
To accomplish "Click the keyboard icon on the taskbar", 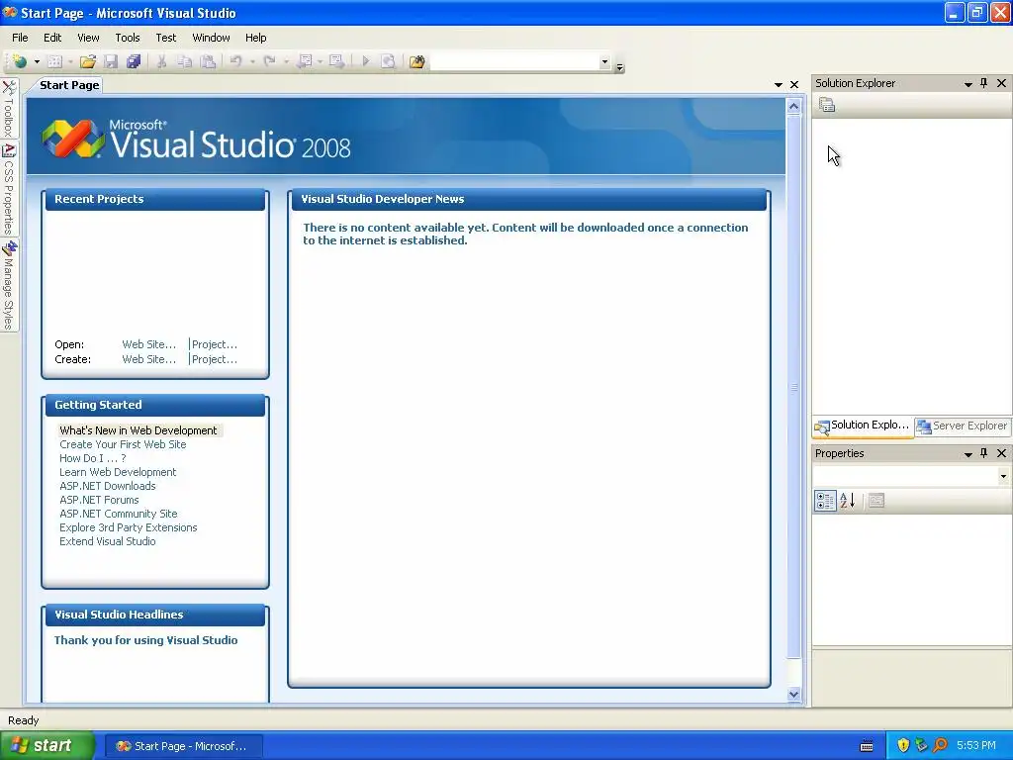I will click(867, 746).
